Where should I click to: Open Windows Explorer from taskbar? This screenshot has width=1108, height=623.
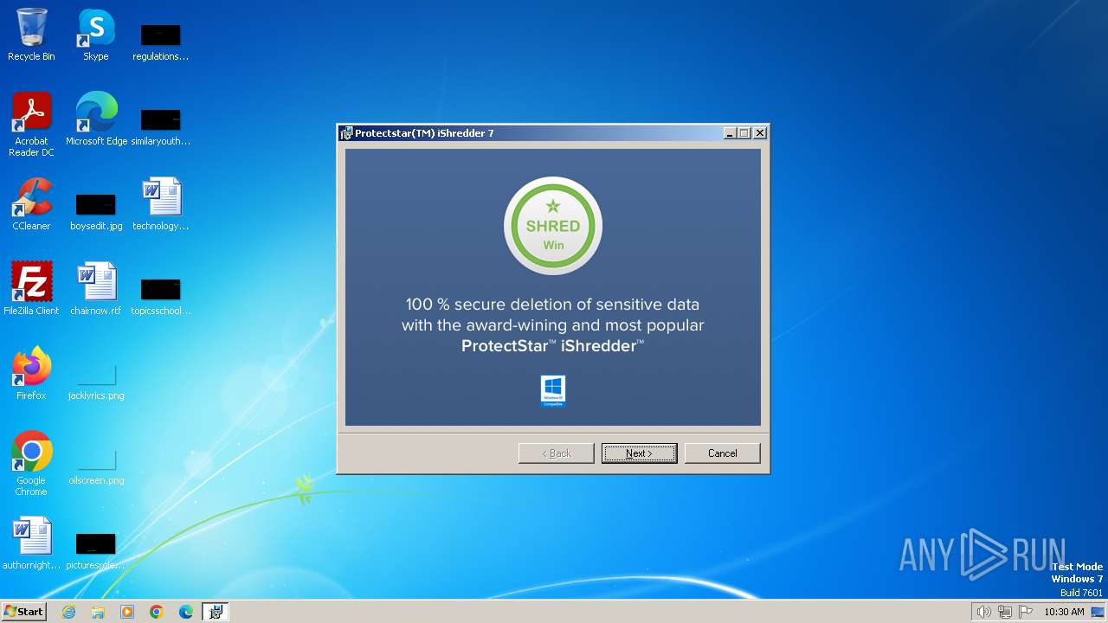click(x=98, y=612)
